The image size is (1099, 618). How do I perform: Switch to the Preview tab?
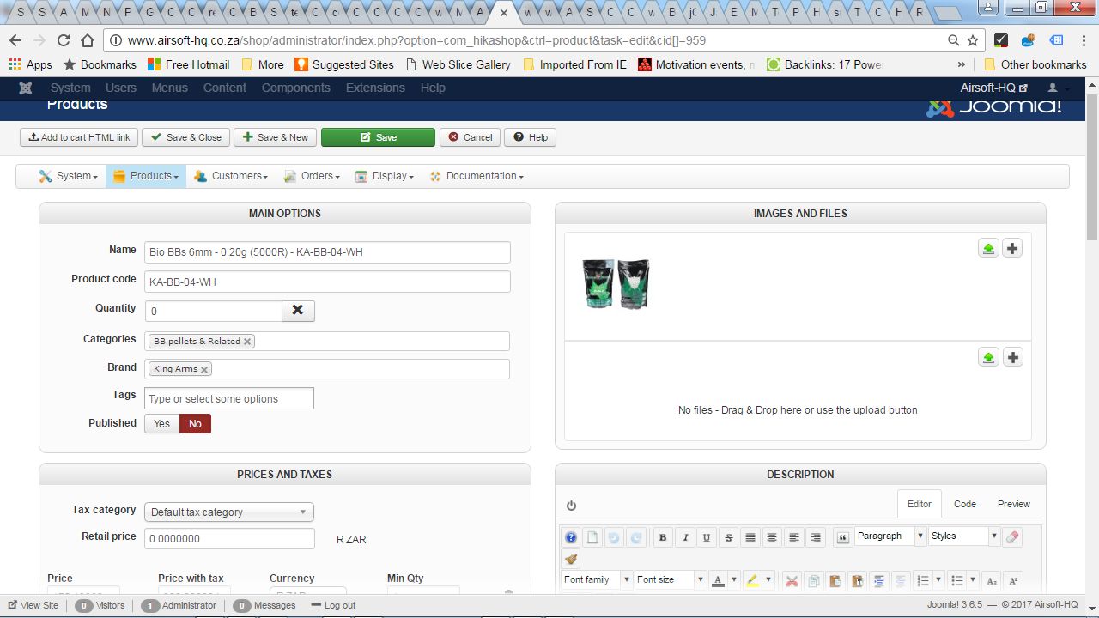(x=1014, y=504)
